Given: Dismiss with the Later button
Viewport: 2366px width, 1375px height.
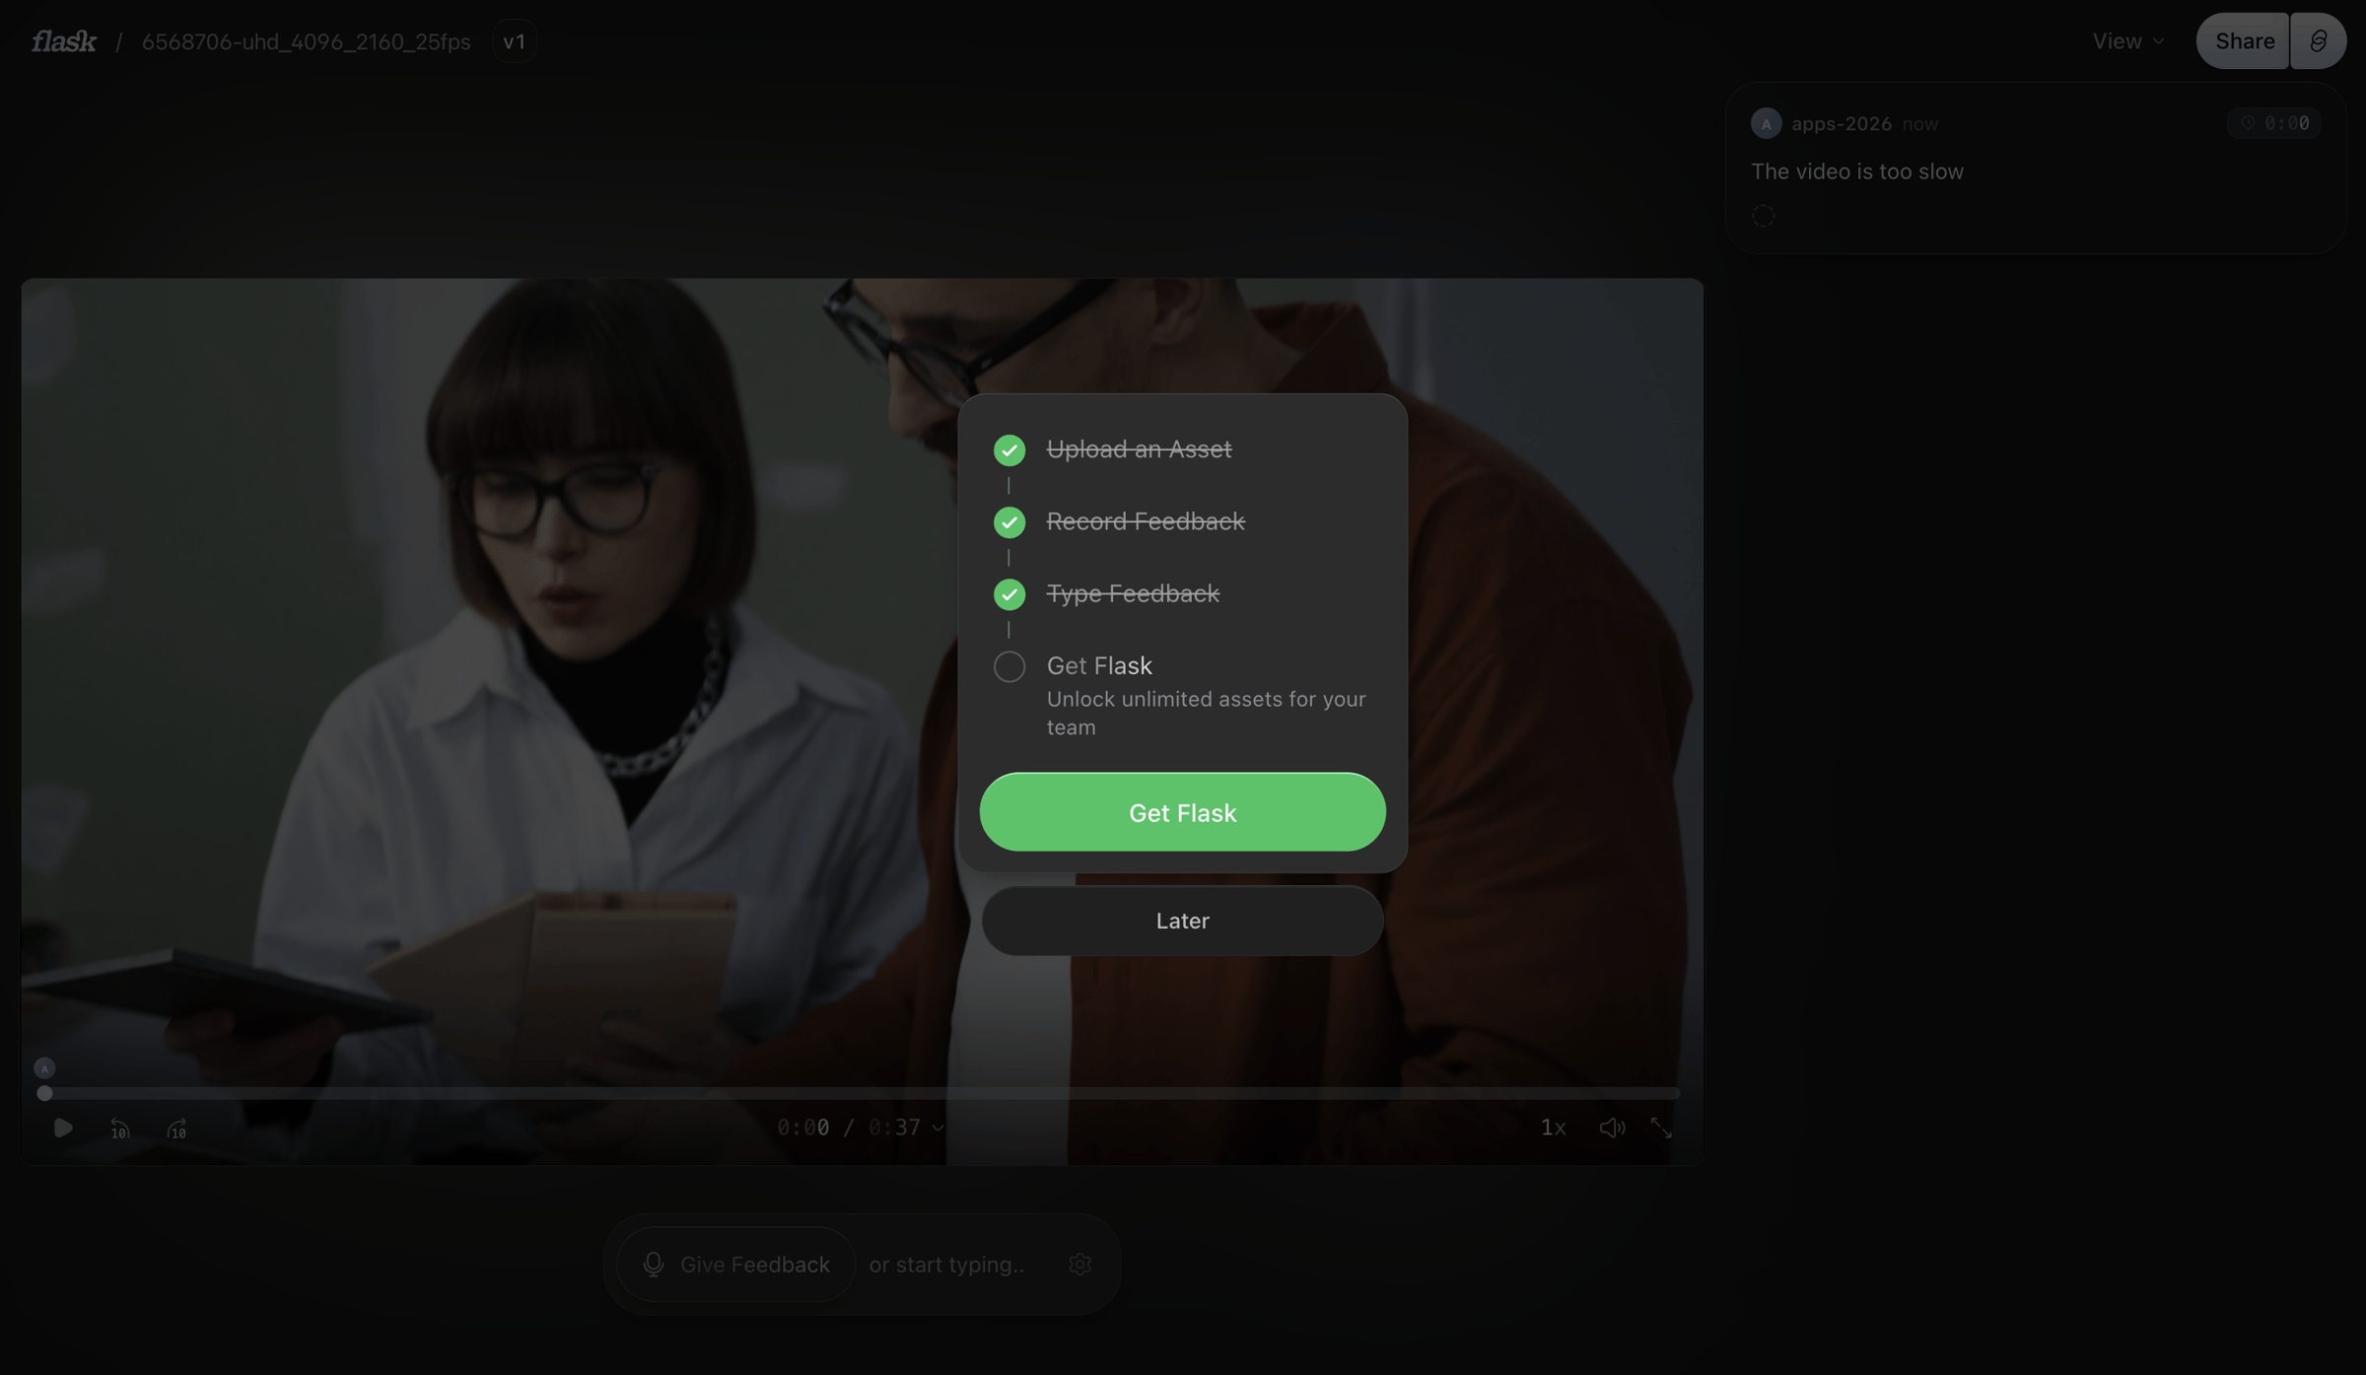Looking at the screenshot, I should (1182, 921).
